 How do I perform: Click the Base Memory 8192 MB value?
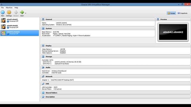56,32
